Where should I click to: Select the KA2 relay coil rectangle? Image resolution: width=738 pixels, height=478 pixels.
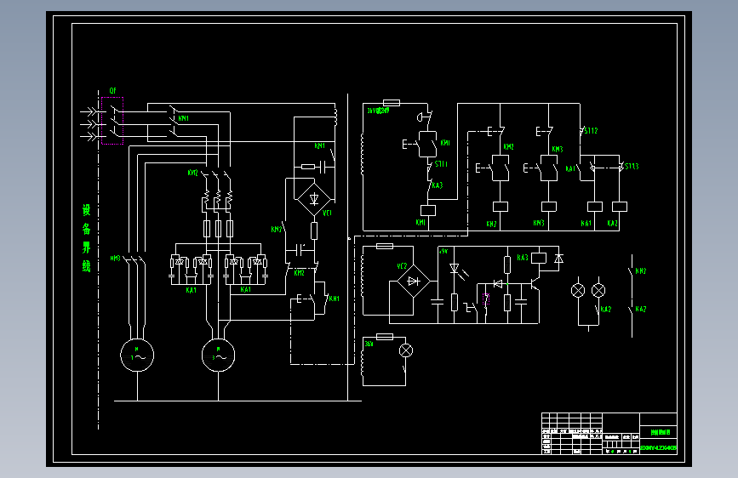620,207
